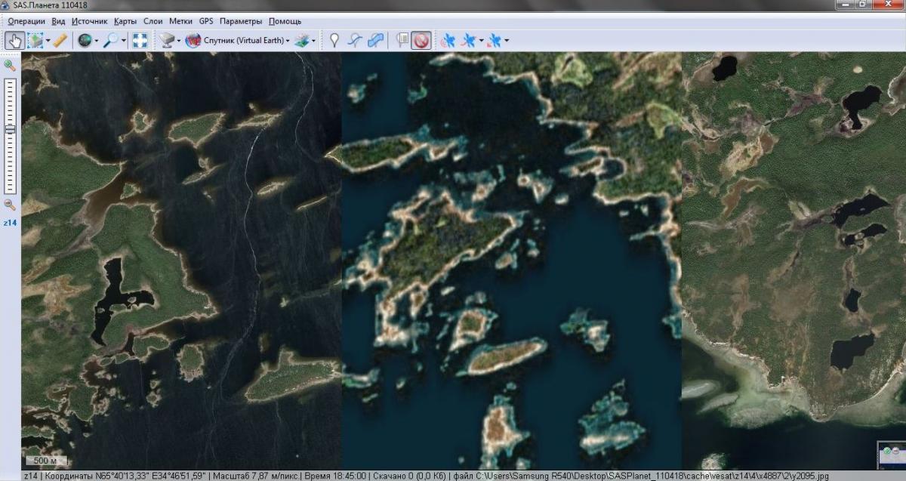
Task: Click the full screen mode icon
Action: [140, 41]
